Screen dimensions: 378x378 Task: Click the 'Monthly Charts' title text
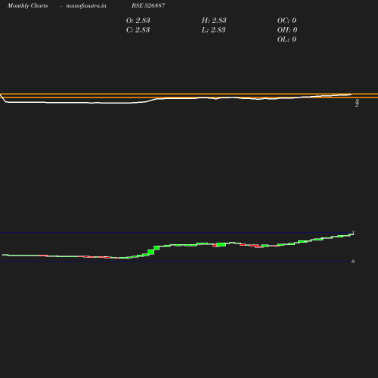(27, 6)
